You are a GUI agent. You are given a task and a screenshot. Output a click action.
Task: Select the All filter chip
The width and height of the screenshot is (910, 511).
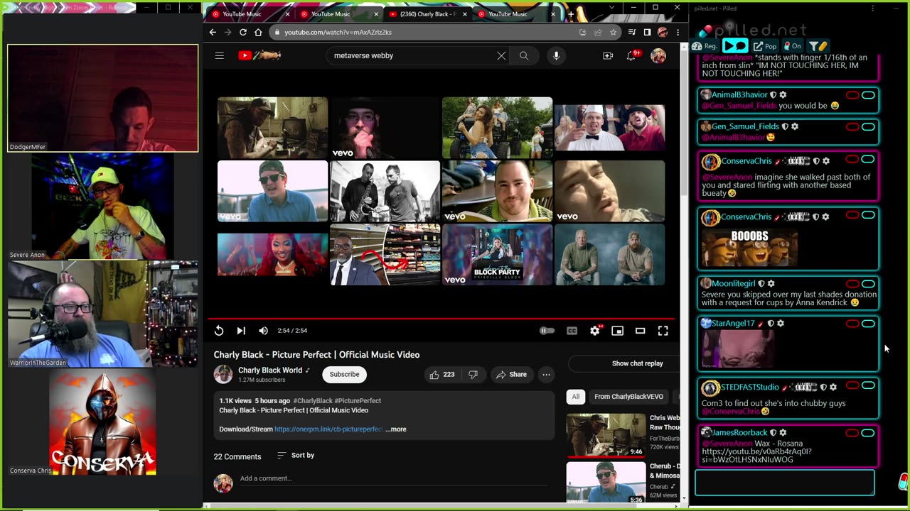tap(576, 397)
